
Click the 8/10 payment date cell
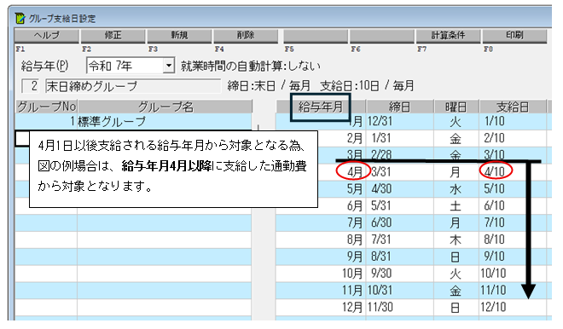(x=513, y=240)
